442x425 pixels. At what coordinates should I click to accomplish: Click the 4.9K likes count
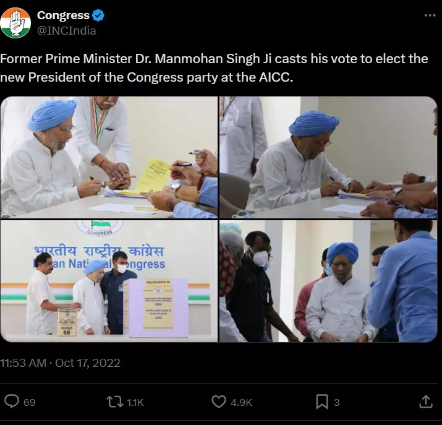[x=241, y=402]
